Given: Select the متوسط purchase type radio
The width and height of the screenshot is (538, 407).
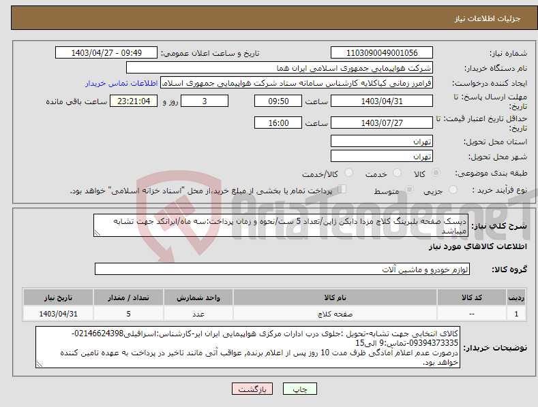Looking at the screenshot, I should click(409, 189).
